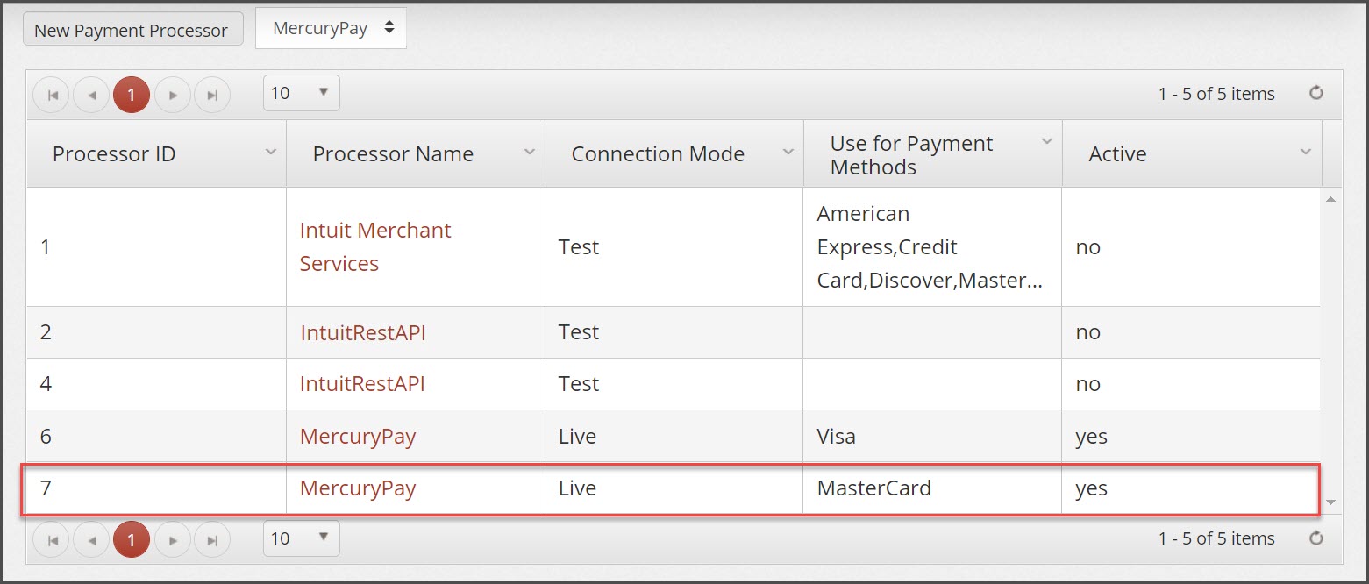
Task: Go to next page in bottom pager
Action: pyautogui.click(x=173, y=540)
